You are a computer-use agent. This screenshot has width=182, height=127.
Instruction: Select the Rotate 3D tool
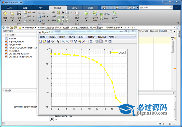[x=76, y=41]
